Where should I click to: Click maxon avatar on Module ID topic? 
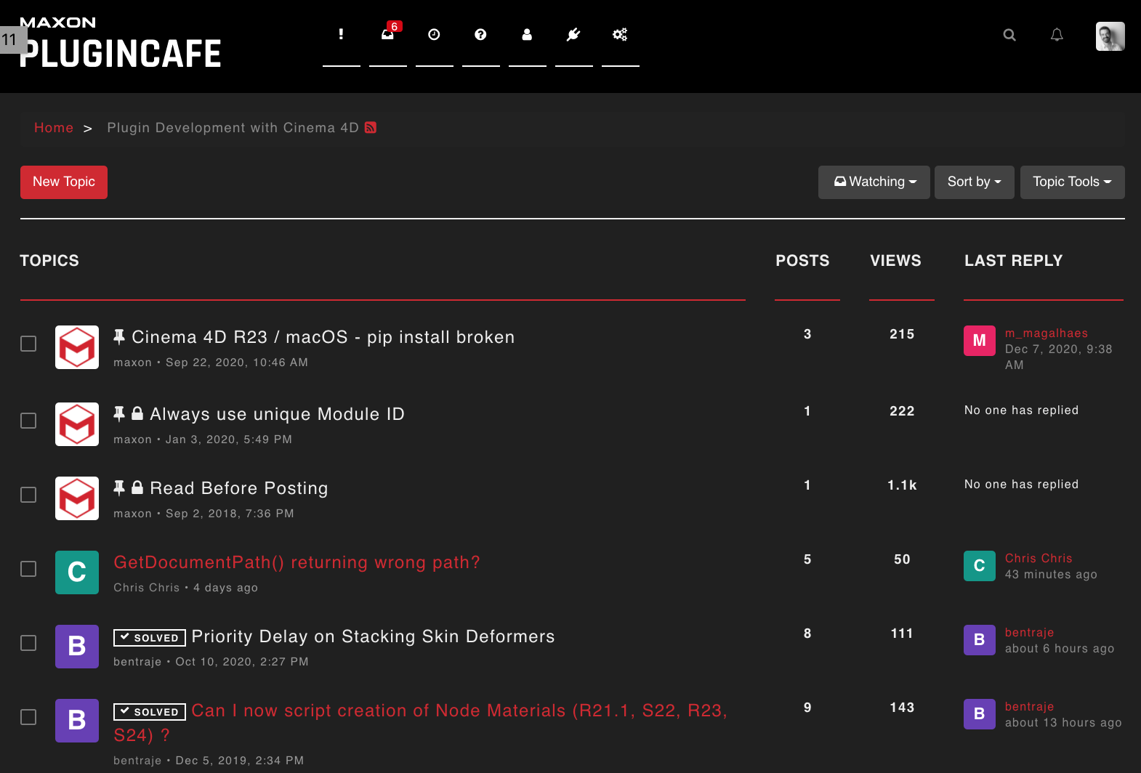click(77, 424)
